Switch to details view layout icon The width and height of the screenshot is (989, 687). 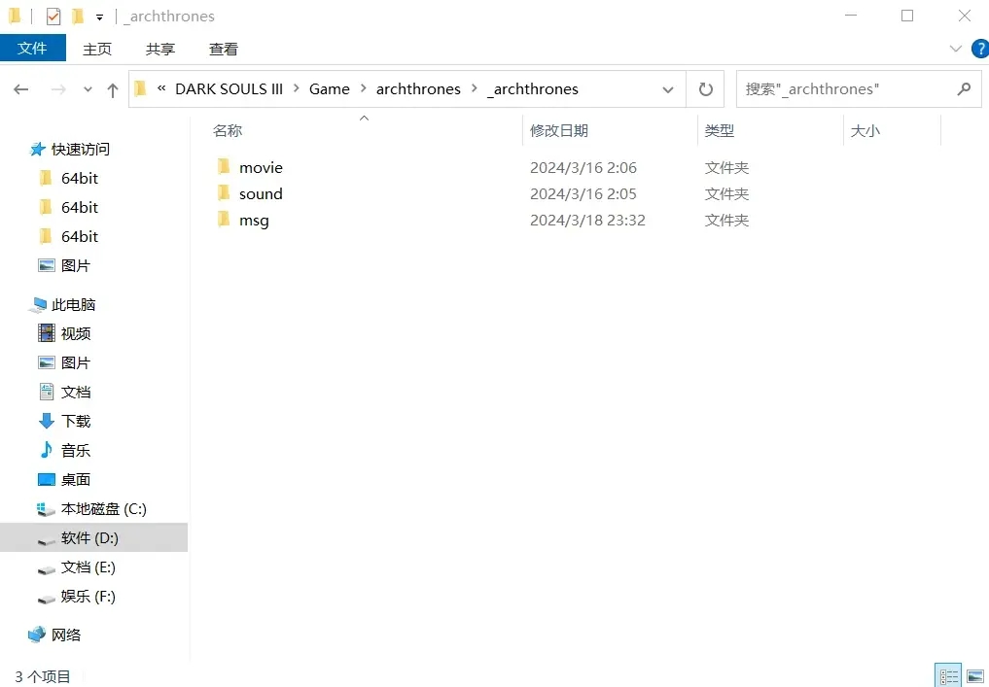[948, 677]
